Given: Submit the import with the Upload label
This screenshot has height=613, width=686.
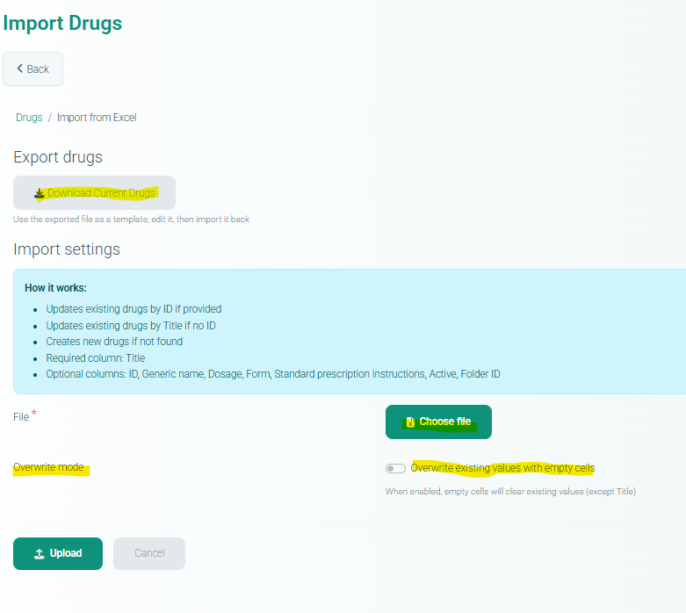Looking at the screenshot, I should (66, 553).
